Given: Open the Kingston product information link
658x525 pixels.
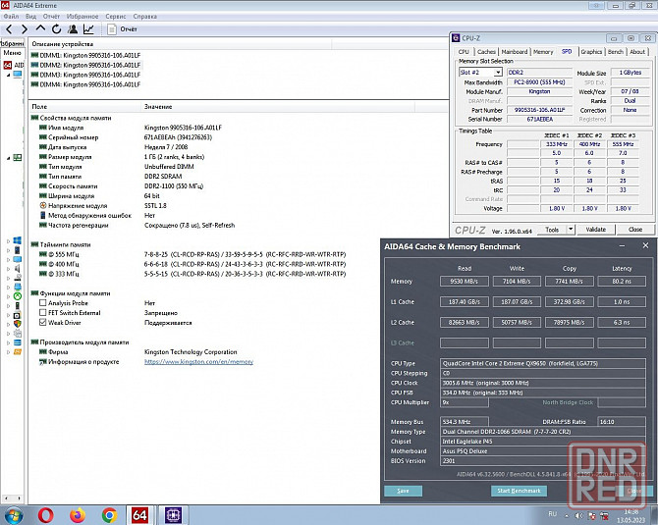Looking at the screenshot, I should click(199, 361).
